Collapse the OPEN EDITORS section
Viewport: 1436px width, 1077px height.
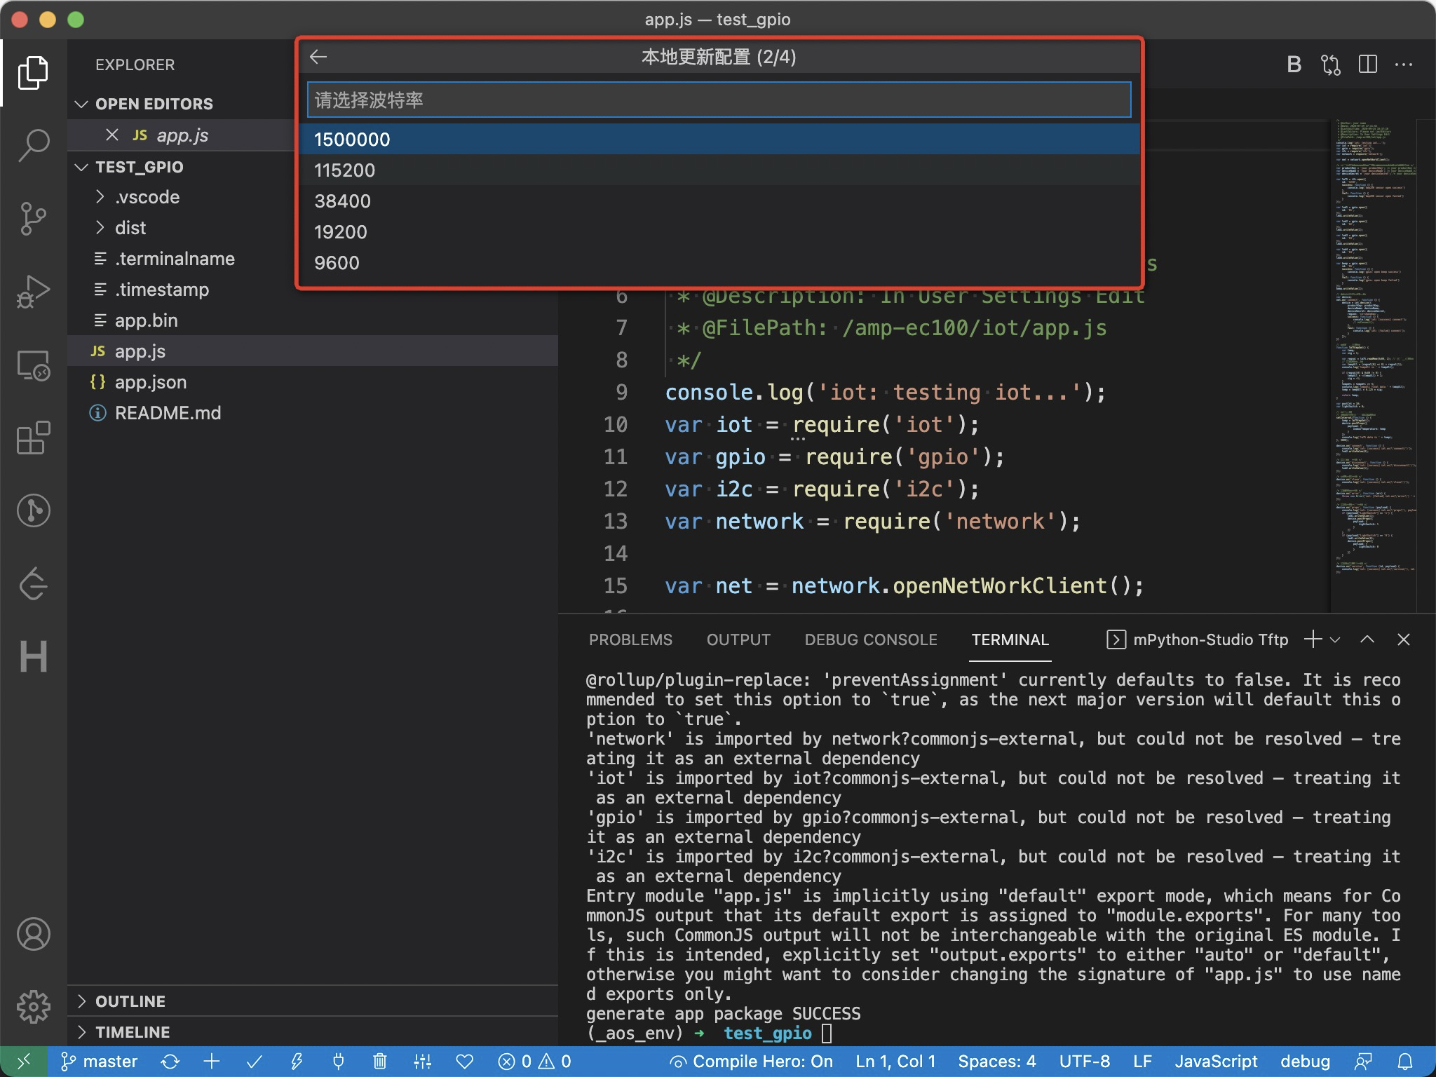tap(81, 104)
